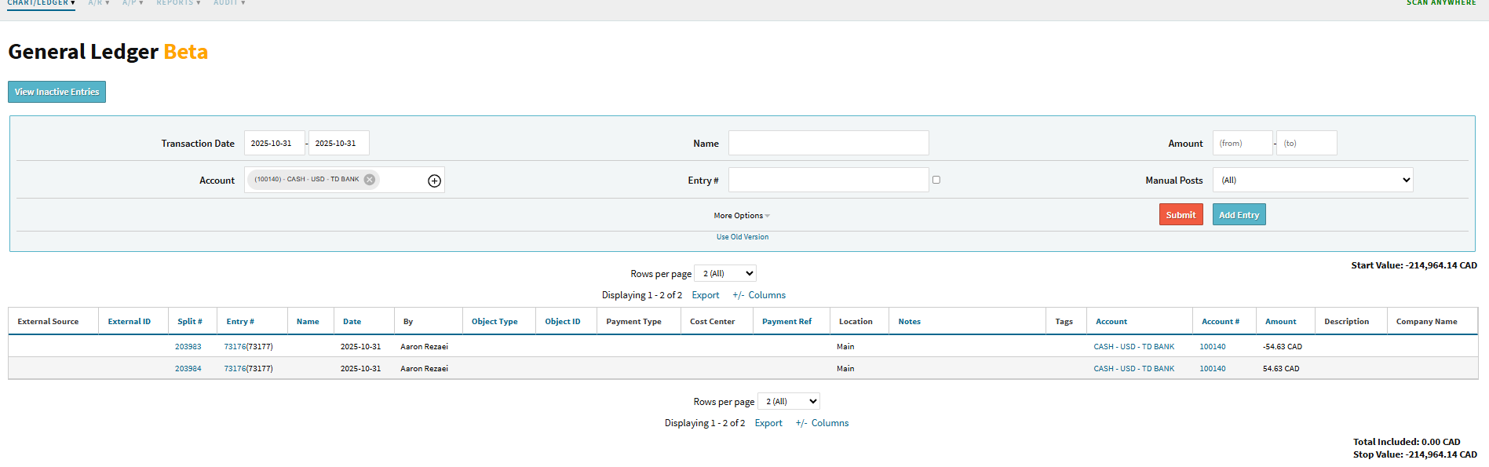Click the Add Entry button
The width and height of the screenshot is (1489, 467).
coord(1238,215)
